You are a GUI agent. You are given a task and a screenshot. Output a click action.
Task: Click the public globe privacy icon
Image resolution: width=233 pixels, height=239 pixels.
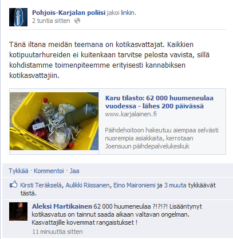(x=77, y=21)
